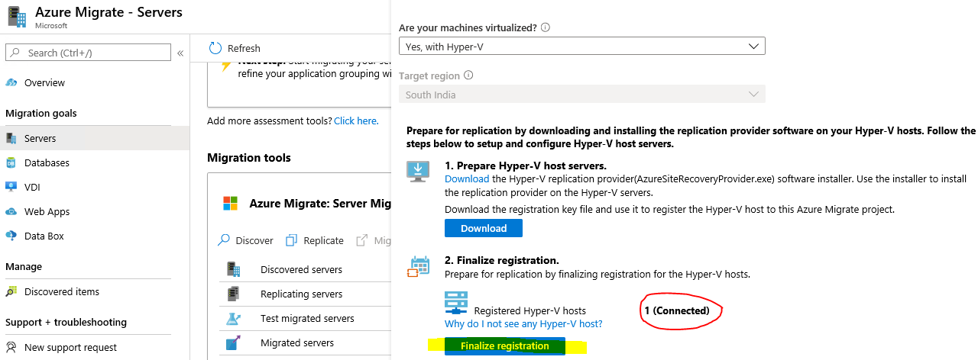Viewport: 978px width, 360px height.
Task: Click the Databases icon in sidebar
Action: point(11,162)
